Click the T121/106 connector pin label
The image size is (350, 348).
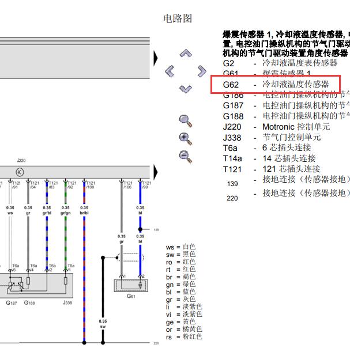(127, 185)
